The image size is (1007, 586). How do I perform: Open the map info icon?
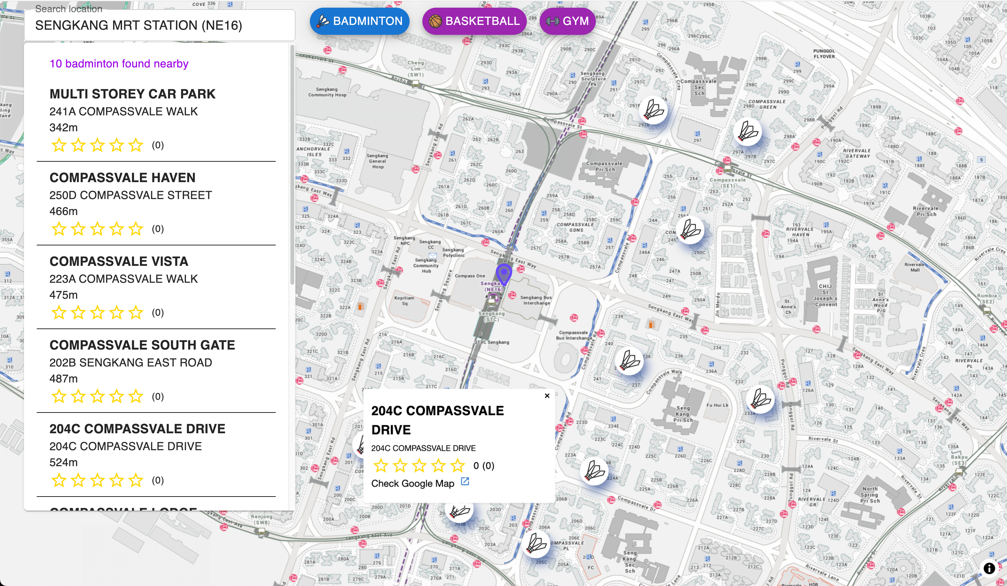[989, 568]
